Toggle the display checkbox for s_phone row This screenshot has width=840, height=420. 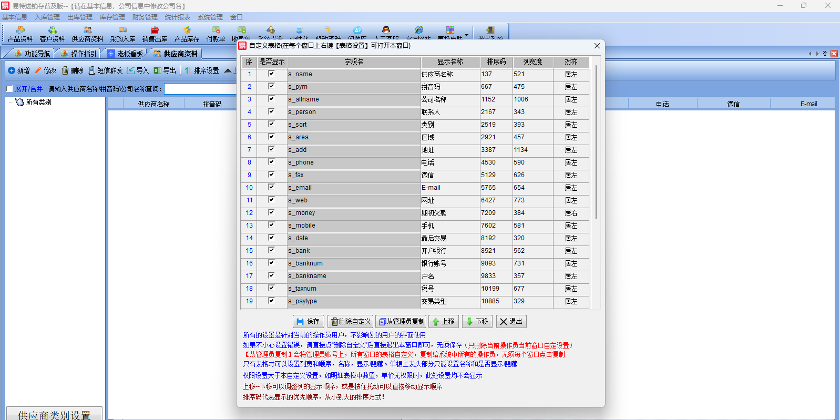(x=271, y=162)
